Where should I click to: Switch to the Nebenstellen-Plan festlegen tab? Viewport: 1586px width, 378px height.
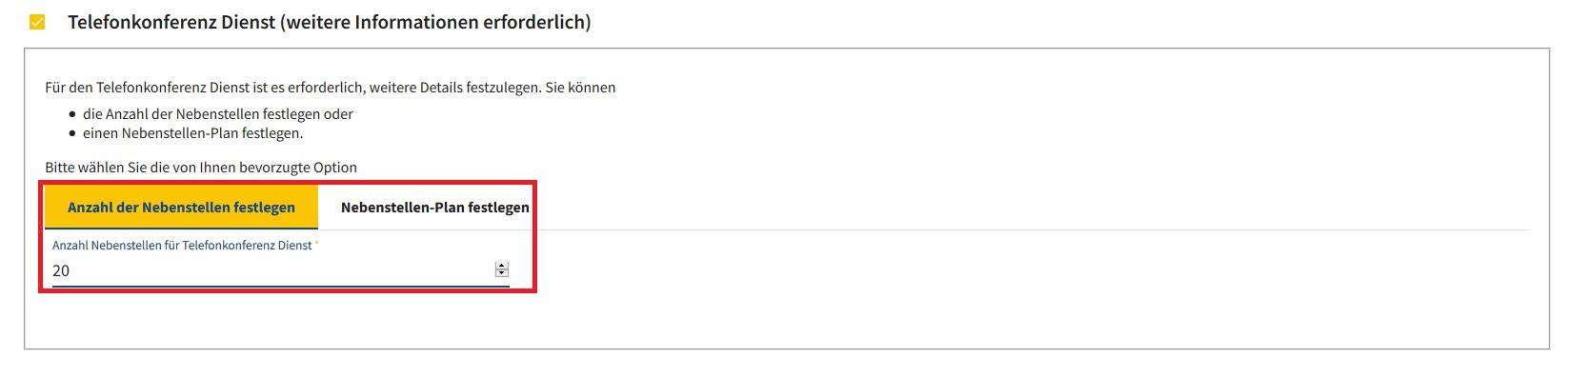[x=434, y=207]
